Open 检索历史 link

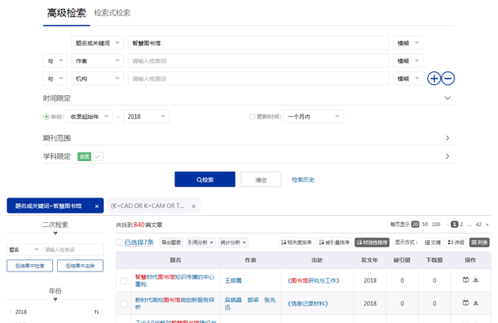[303, 179]
